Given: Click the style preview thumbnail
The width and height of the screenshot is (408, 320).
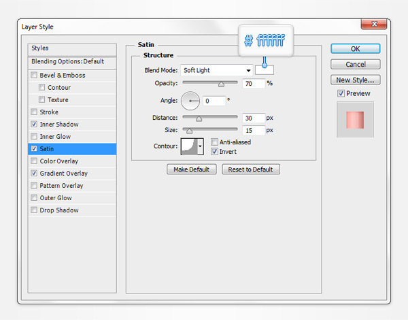Looking at the screenshot, I should (x=355, y=119).
